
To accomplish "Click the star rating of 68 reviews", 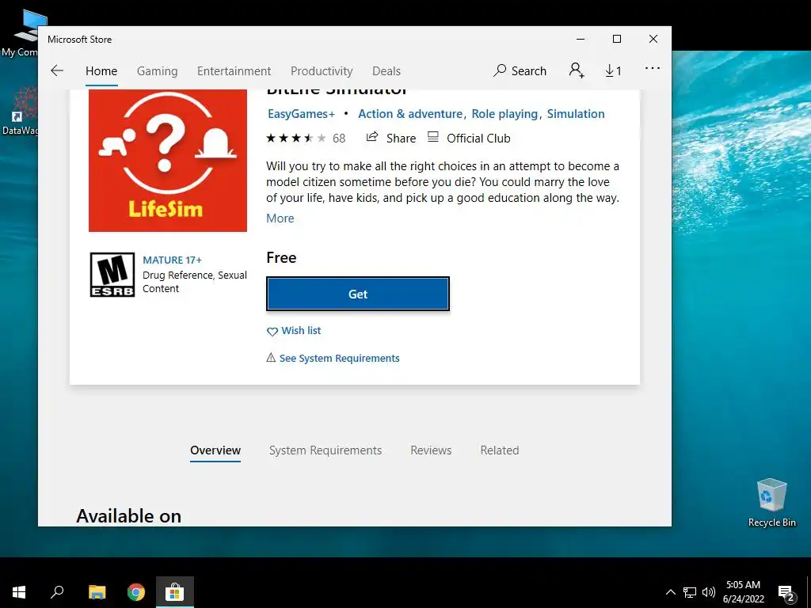I will [x=305, y=138].
